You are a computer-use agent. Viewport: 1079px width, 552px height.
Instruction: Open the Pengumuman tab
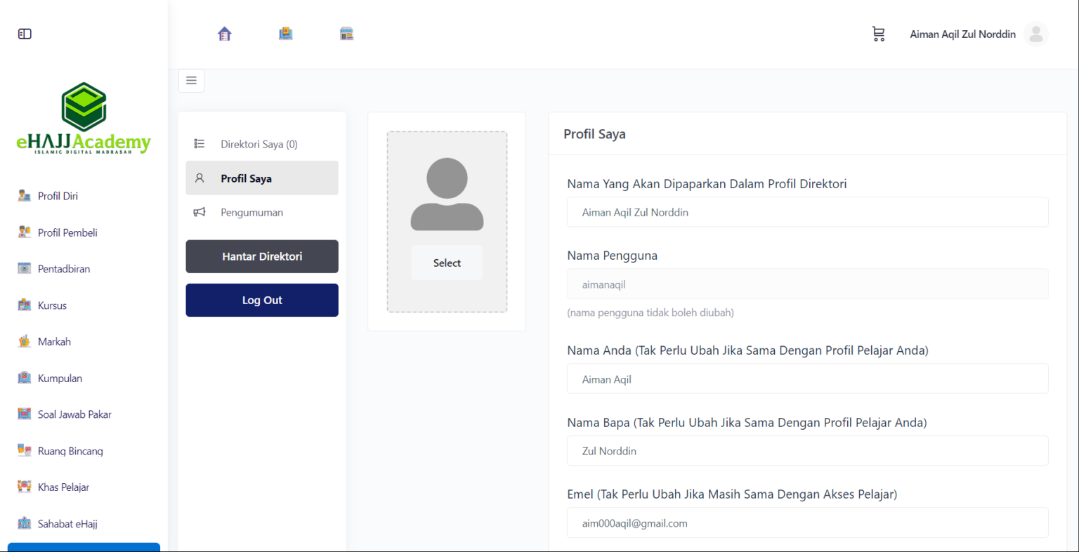(251, 212)
